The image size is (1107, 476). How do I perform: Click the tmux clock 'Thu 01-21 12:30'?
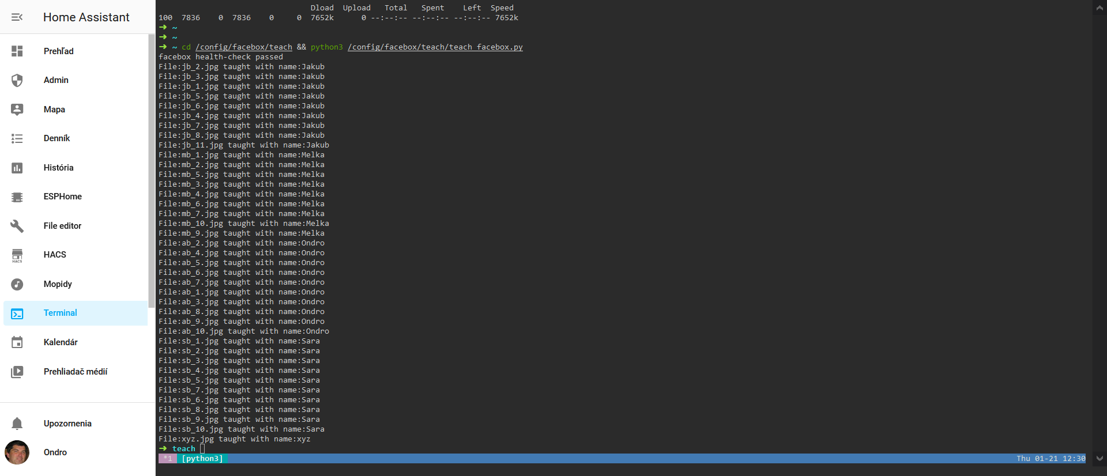pyautogui.click(x=1050, y=459)
